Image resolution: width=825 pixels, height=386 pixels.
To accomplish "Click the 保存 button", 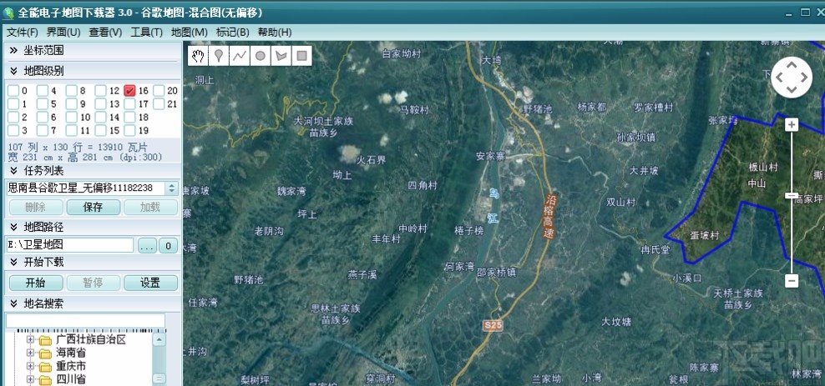I will tap(93, 207).
